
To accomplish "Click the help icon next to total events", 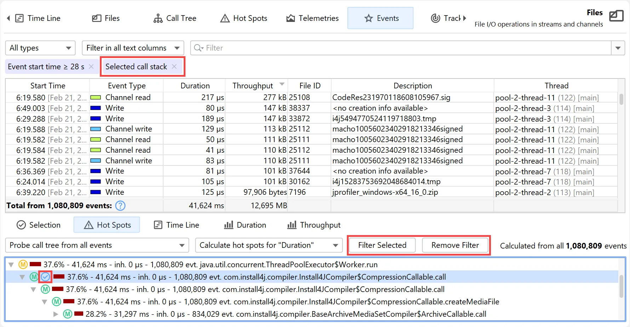I will click(x=120, y=205).
